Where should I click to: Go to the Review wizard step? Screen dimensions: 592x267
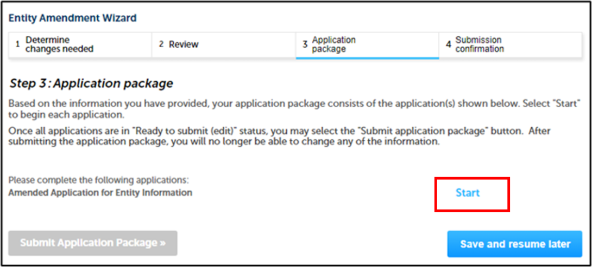point(184,44)
